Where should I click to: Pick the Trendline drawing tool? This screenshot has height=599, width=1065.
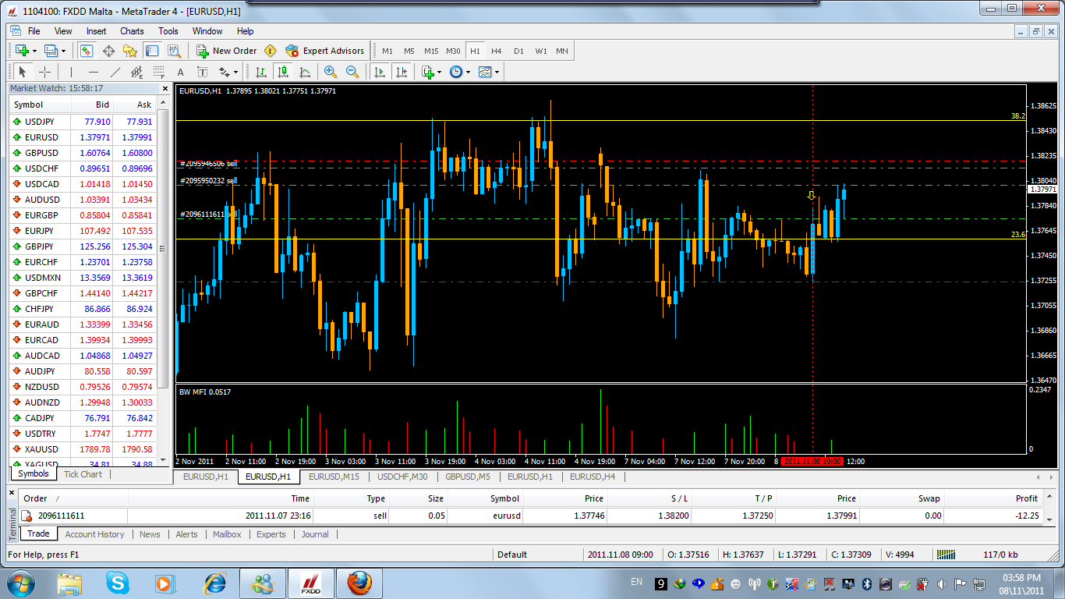[x=115, y=72]
